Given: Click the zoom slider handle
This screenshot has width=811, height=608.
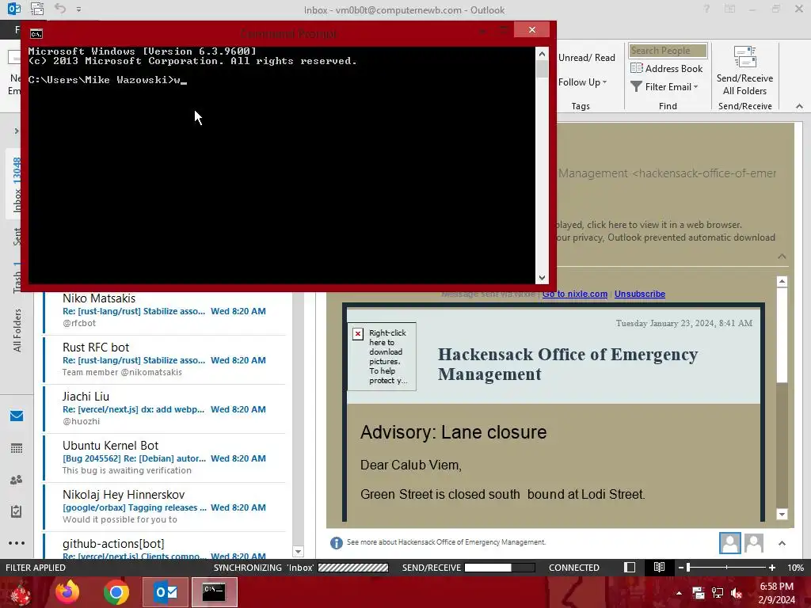Looking at the screenshot, I should (x=688, y=568).
